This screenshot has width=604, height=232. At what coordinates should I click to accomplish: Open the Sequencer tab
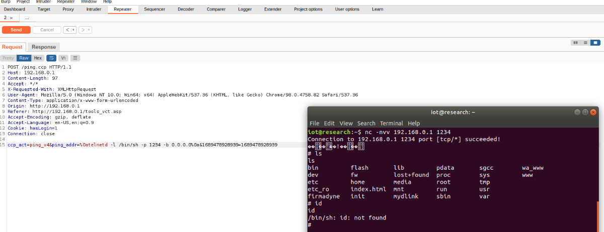155,9
